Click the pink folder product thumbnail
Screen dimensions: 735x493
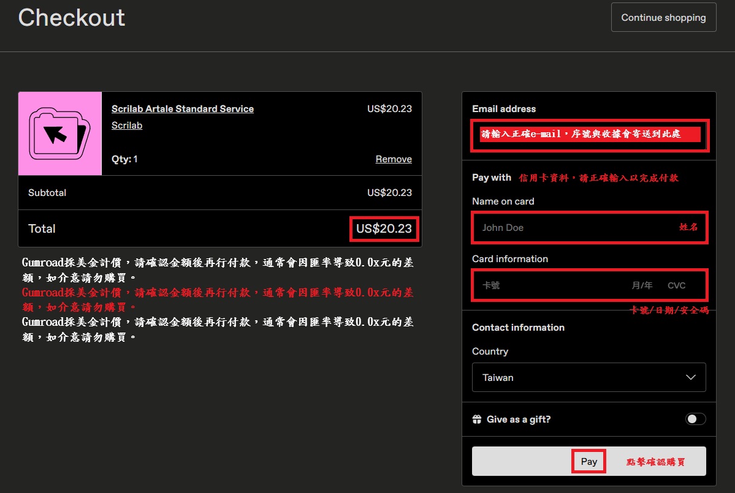[x=60, y=134]
